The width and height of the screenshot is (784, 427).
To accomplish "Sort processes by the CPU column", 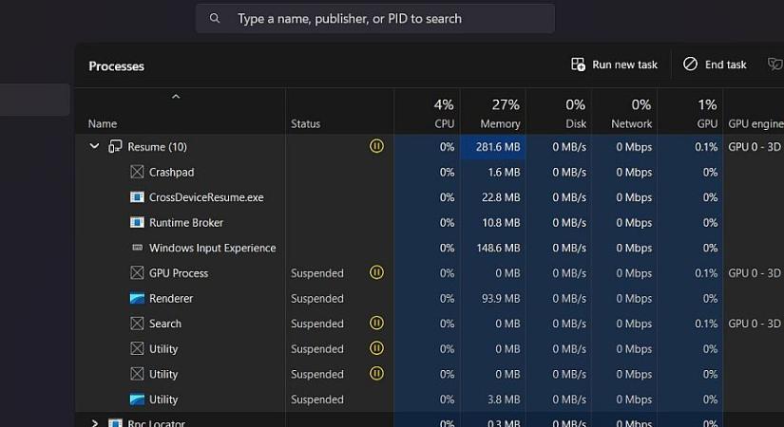I will pos(444,113).
